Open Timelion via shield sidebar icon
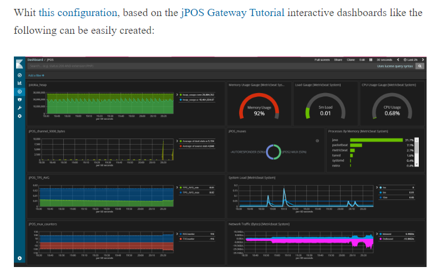 20,100
